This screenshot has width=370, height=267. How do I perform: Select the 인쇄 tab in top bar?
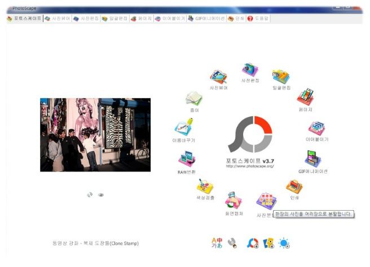[x=236, y=19]
